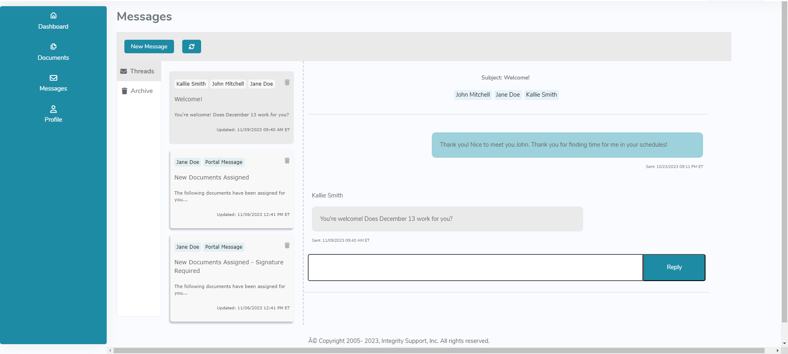Switch to the Threads tab
This screenshot has width=788, height=354.
pos(138,71)
